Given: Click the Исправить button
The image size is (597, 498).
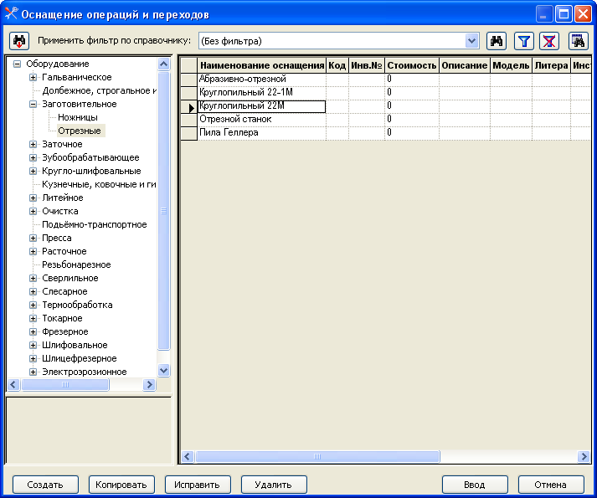Looking at the screenshot, I should click(x=198, y=485).
